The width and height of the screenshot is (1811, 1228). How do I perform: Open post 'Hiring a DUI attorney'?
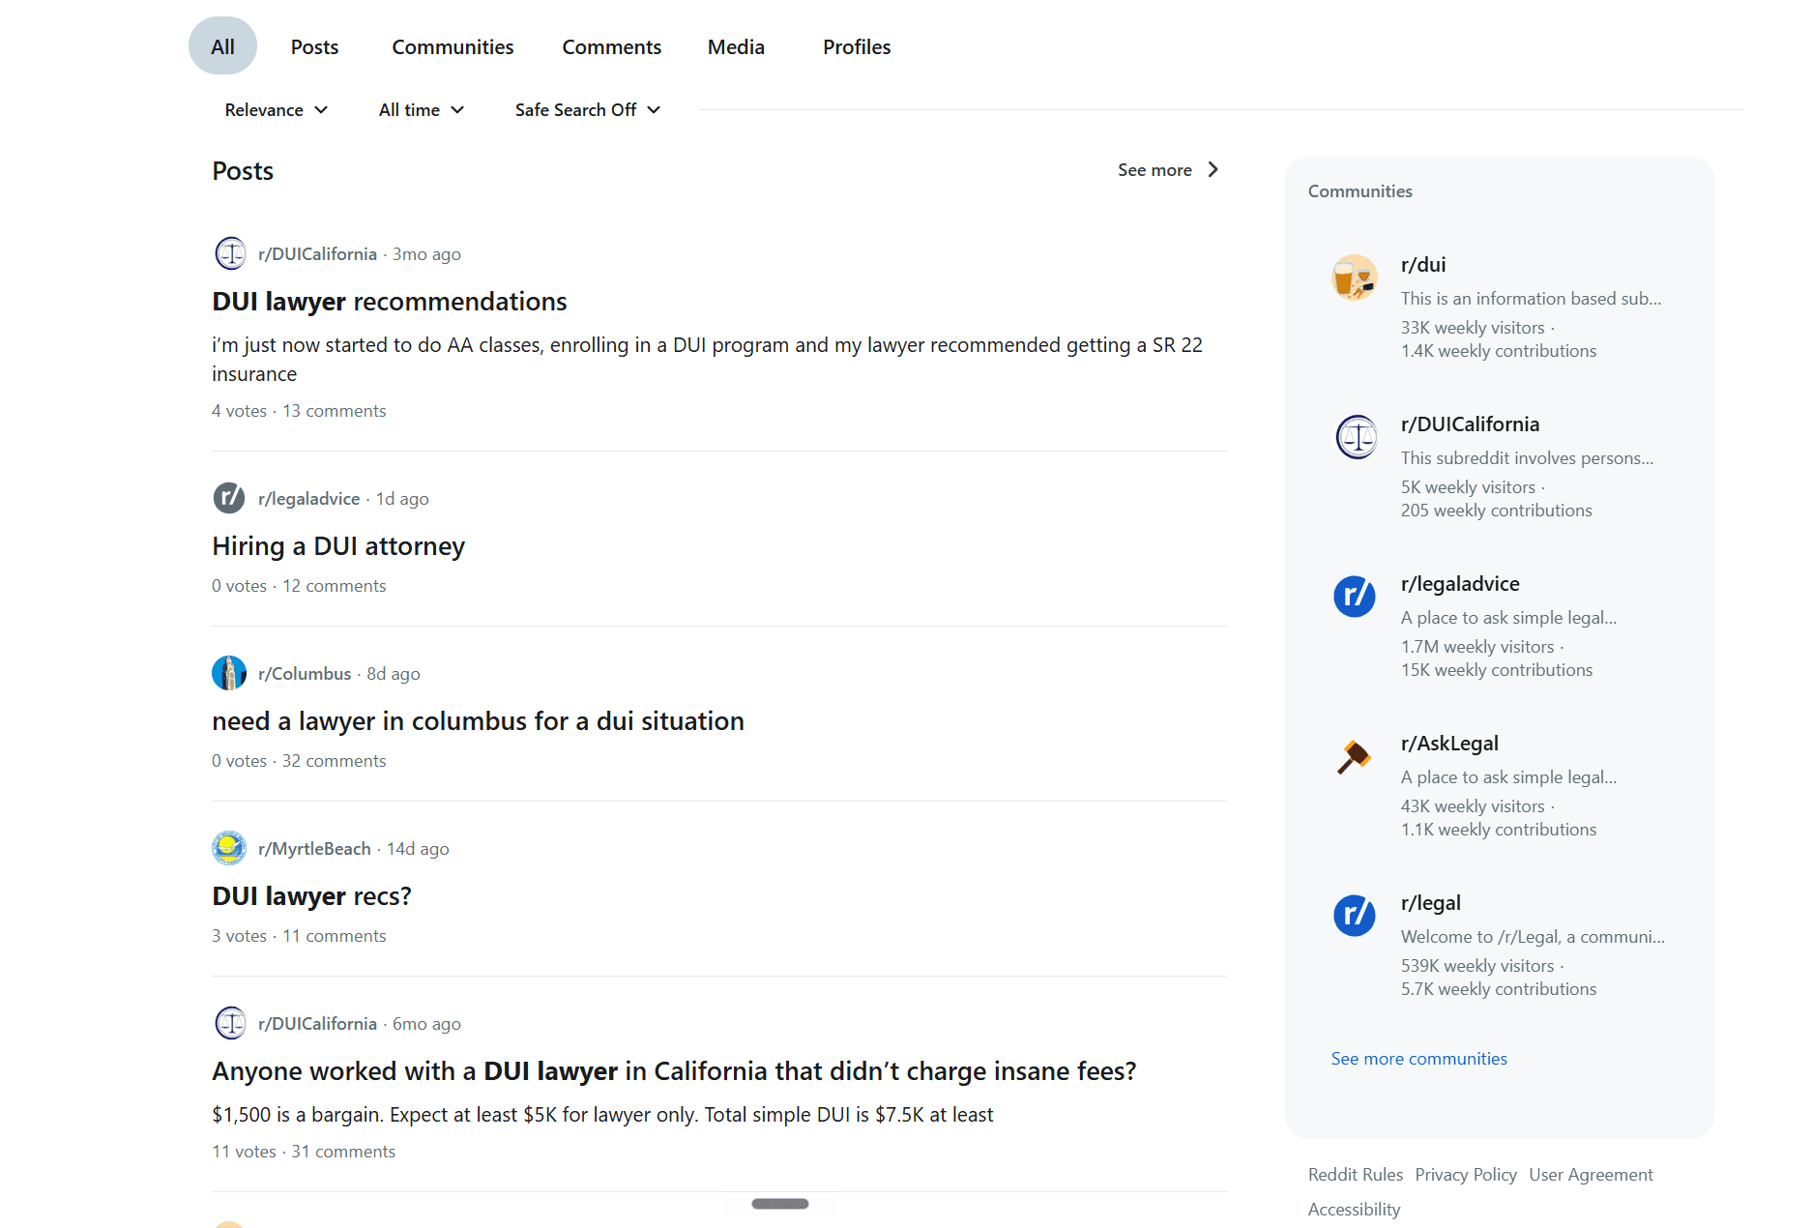(x=338, y=546)
